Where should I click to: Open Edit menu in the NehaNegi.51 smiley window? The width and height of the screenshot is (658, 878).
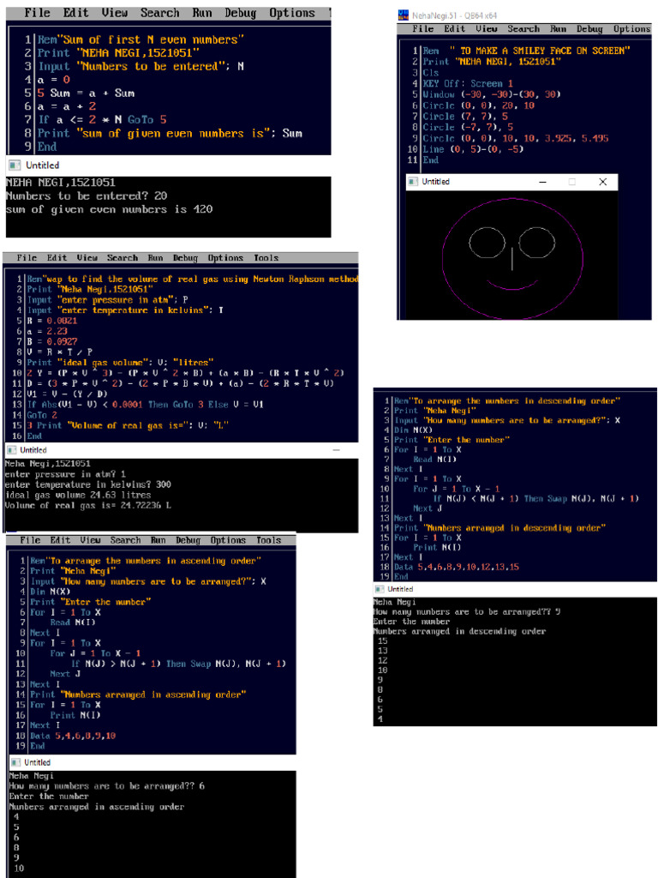pyautogui.click(x=455, y=28)
